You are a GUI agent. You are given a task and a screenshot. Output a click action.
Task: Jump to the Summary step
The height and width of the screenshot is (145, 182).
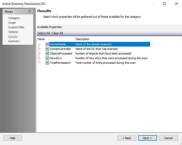14,41
